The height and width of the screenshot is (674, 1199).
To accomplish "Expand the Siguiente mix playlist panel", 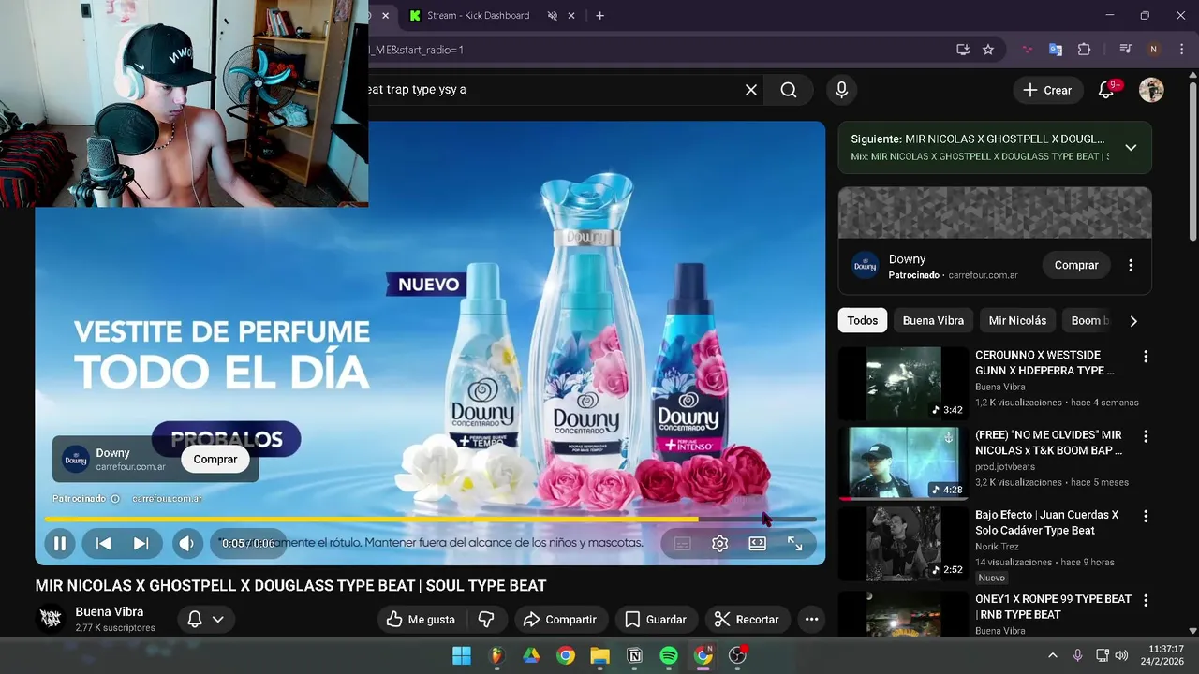I will pos(1131,148).
